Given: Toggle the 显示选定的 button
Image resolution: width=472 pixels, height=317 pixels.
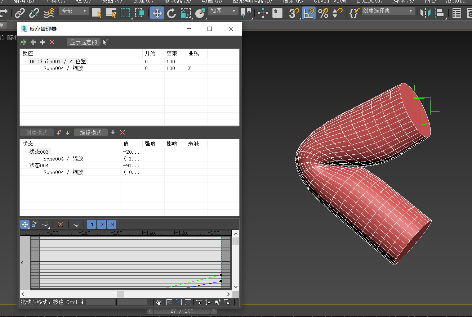Looking at the screenshot, I should 83,42.
